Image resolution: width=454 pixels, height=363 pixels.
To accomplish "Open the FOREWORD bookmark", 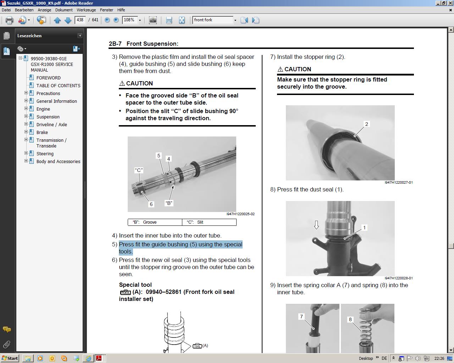I will (x=48, y=78).
